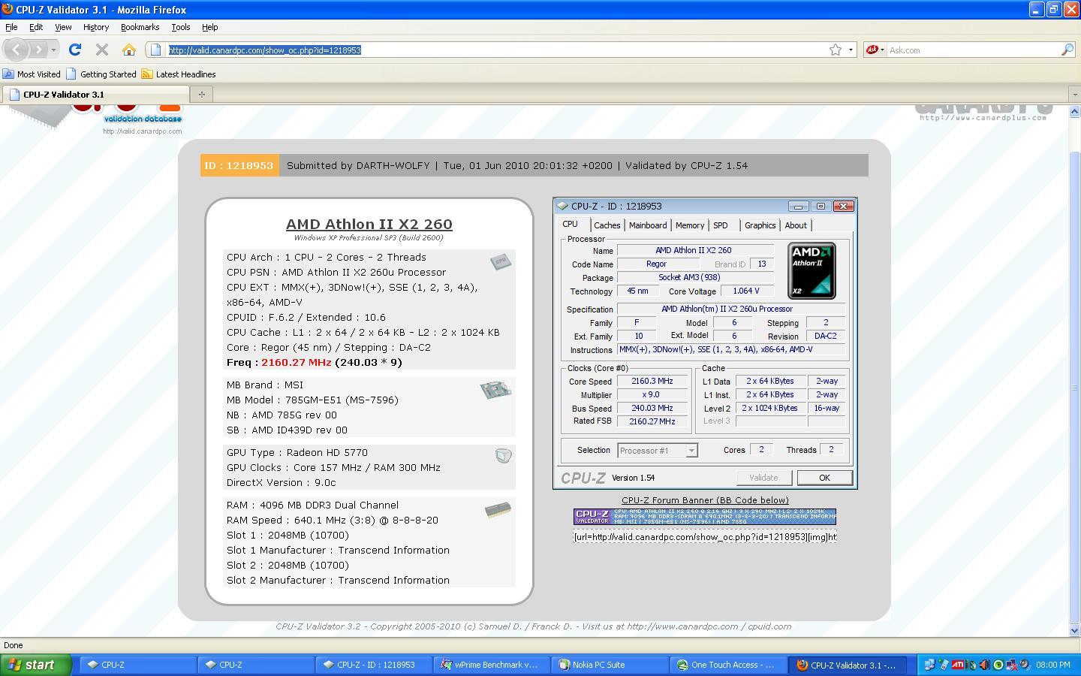1081x676 pixels.
Task: Open the Ask.com search engine selector
Action: [x=875, y=50]
